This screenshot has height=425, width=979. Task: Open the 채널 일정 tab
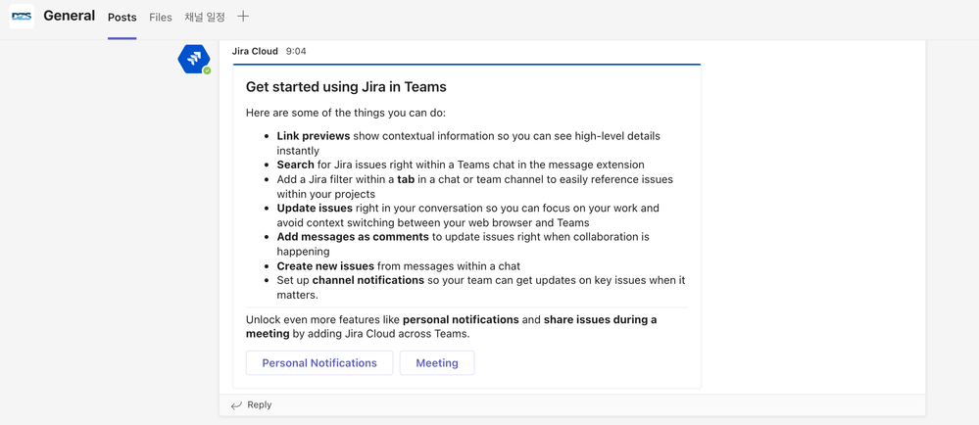[205, 18]
